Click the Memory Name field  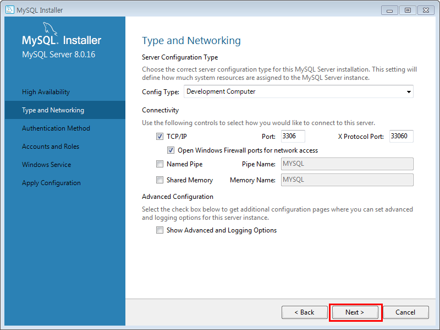pyautogui.click(x=347, y=180)
